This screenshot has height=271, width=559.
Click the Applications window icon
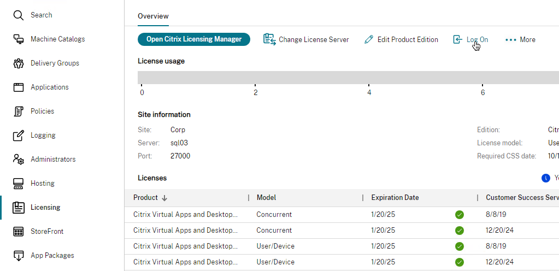pyautogui.click(x=19, y=87)
